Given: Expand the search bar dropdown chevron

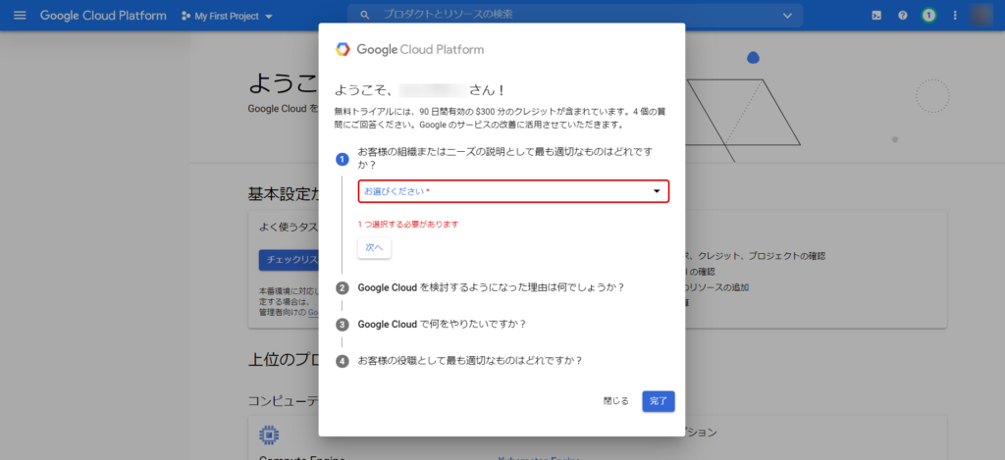Looking at the screenshot, I should 788,16.
